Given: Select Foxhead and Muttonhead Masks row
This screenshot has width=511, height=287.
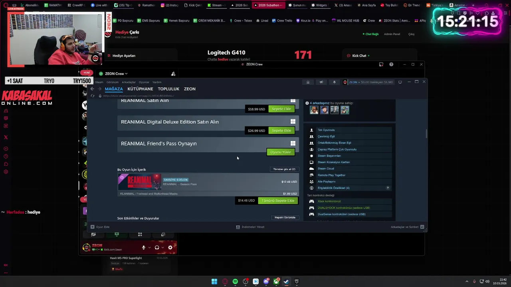Looking at the screenshot, I should click(x=208, y=194).
